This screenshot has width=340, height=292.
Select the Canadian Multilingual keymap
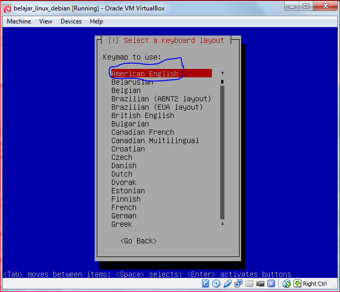tap(155, 141)
